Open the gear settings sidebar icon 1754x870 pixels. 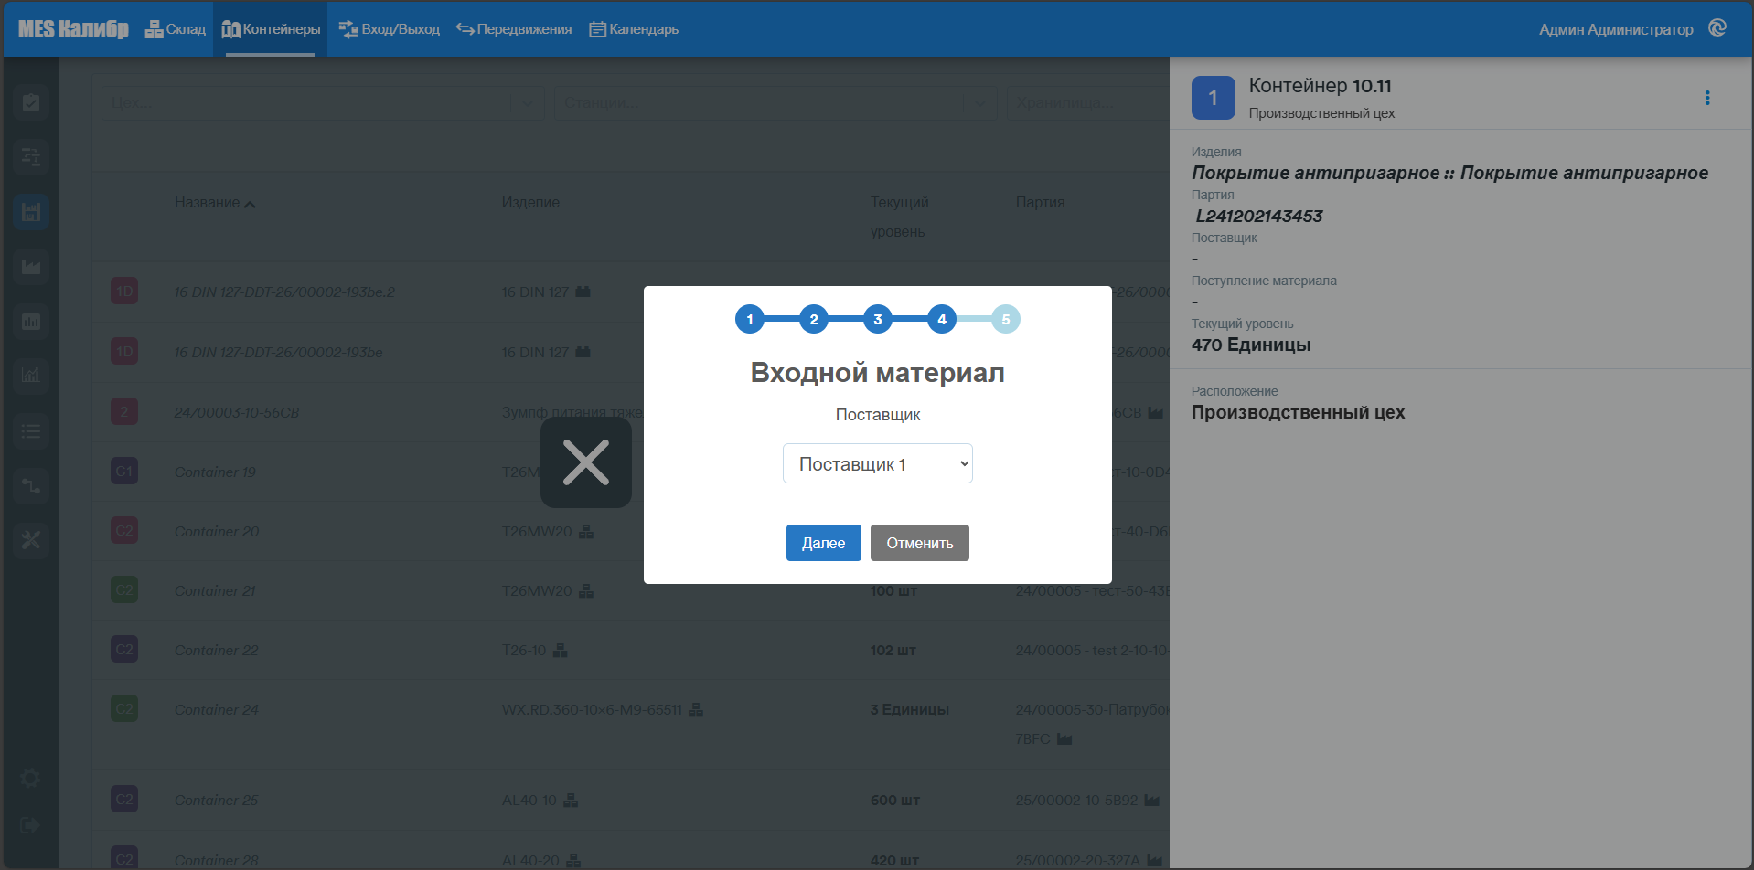(30, 778)
